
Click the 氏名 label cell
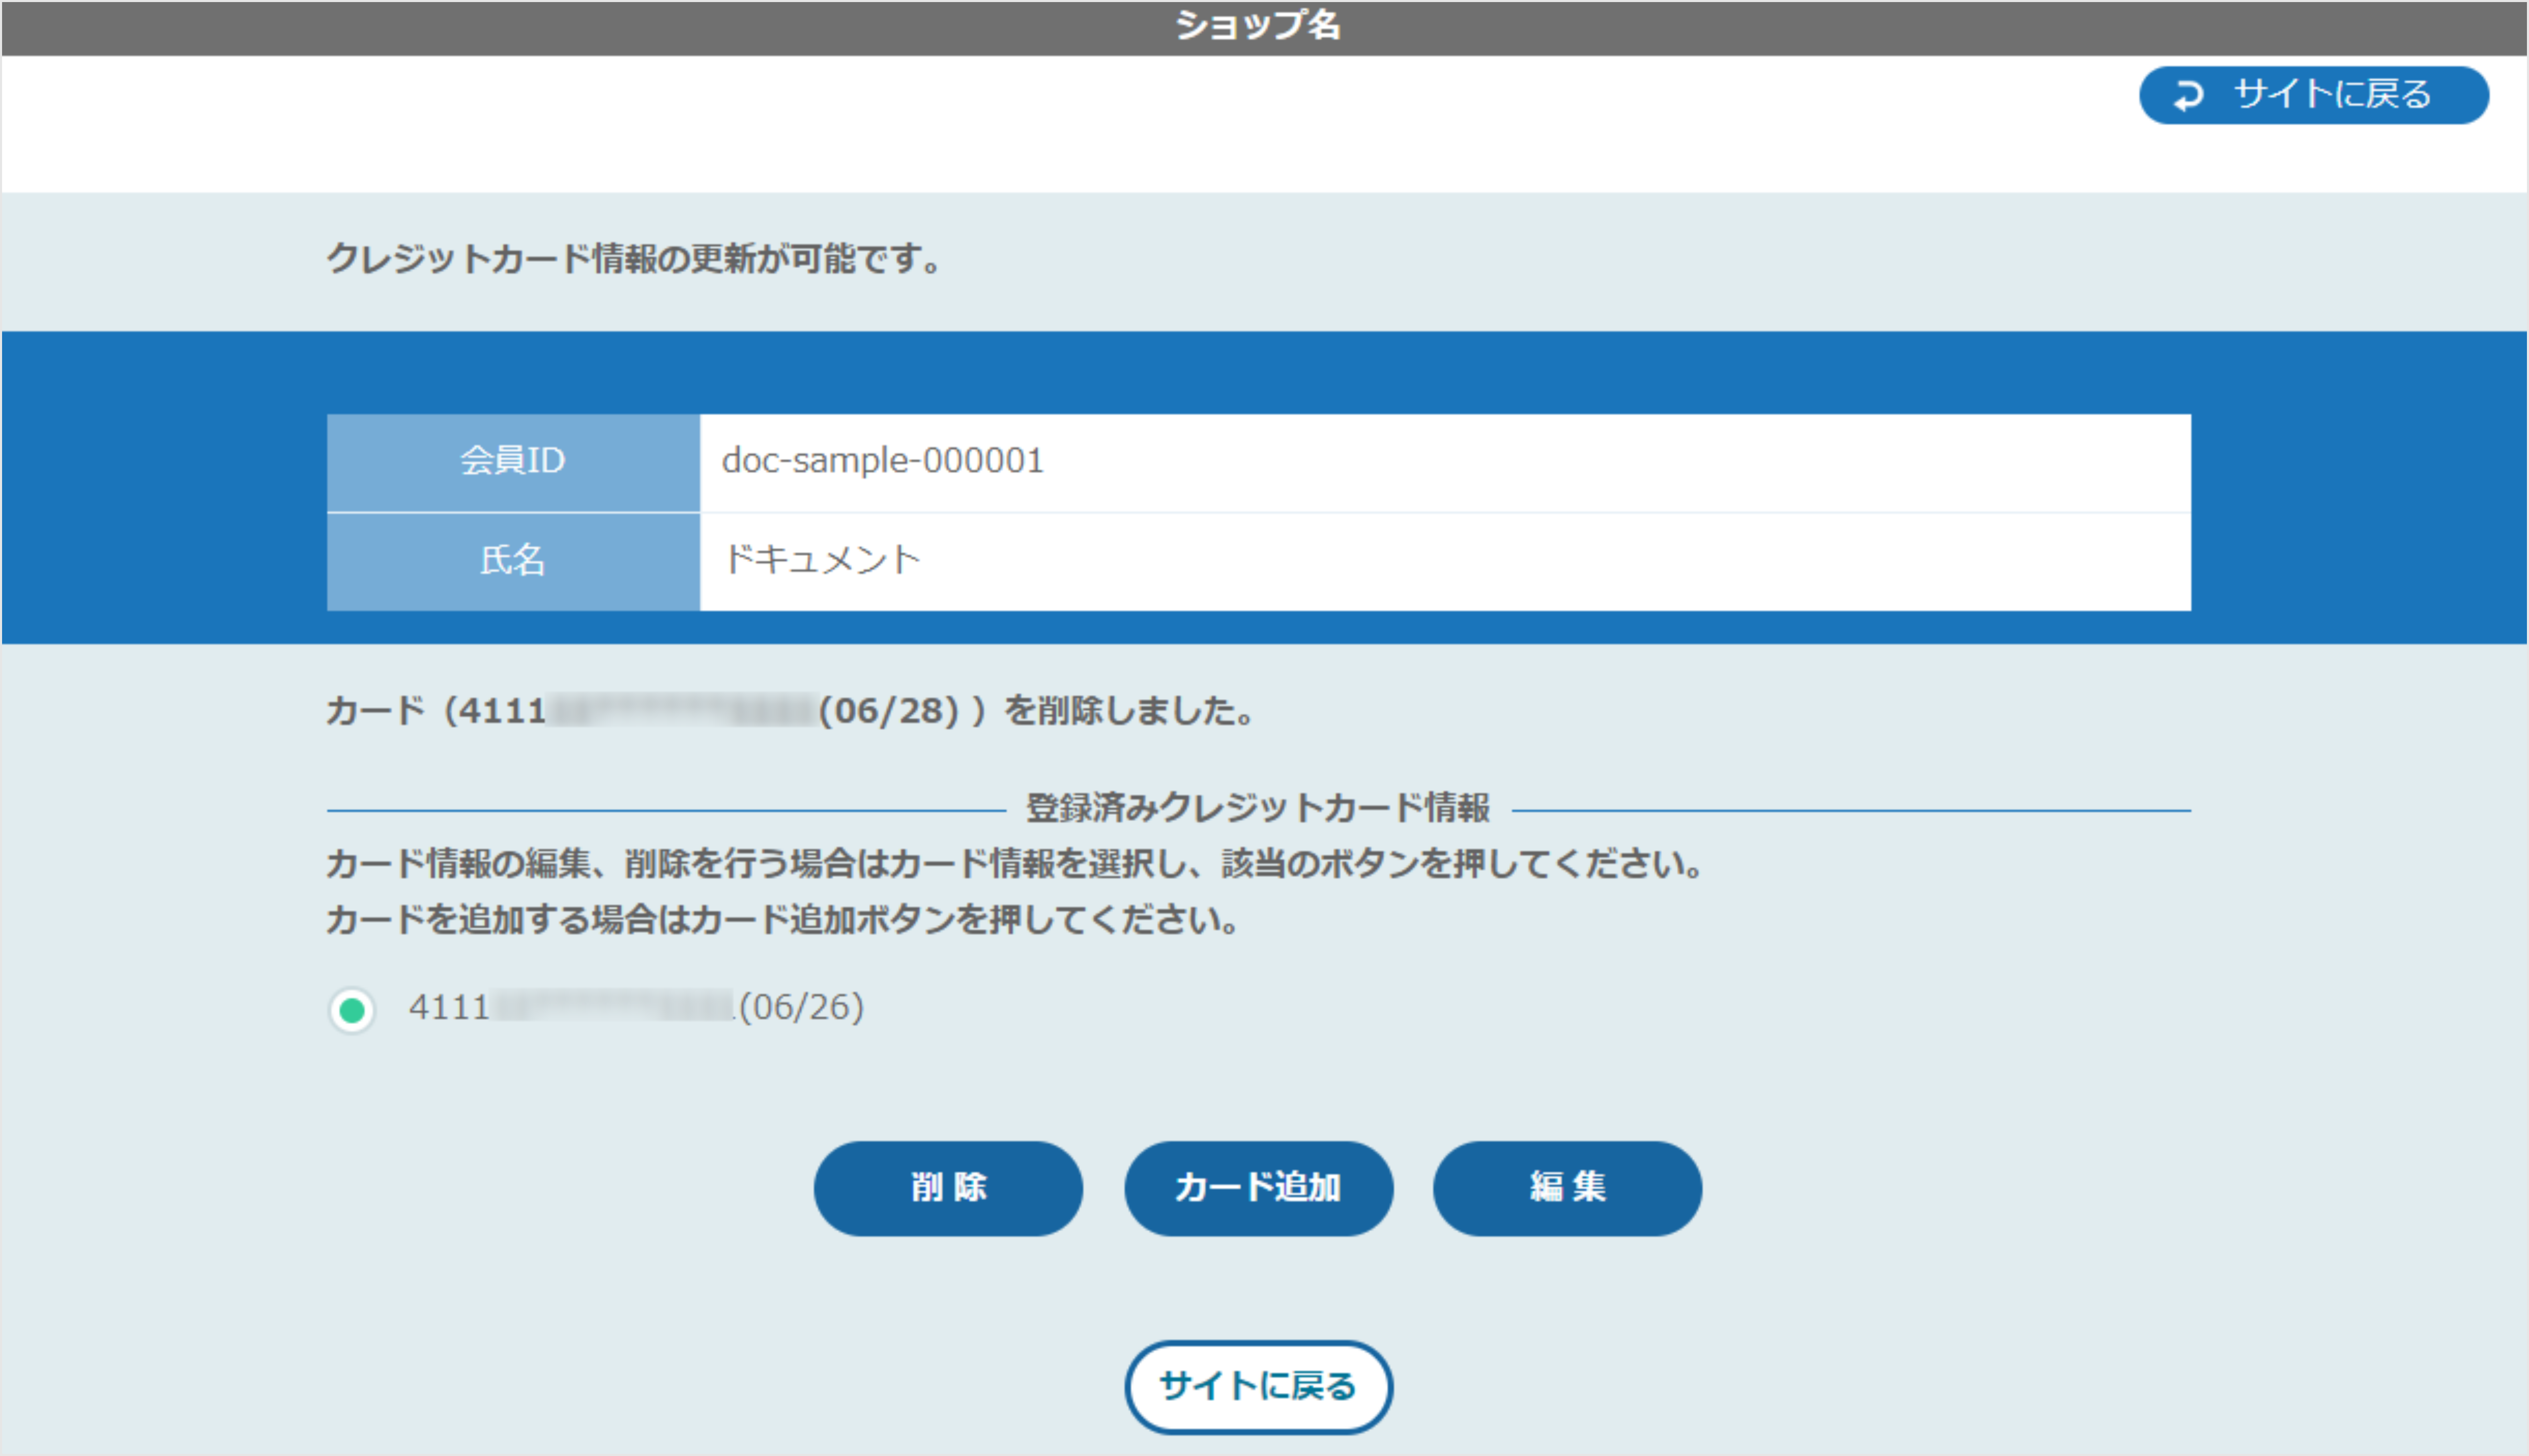point(513,560)
